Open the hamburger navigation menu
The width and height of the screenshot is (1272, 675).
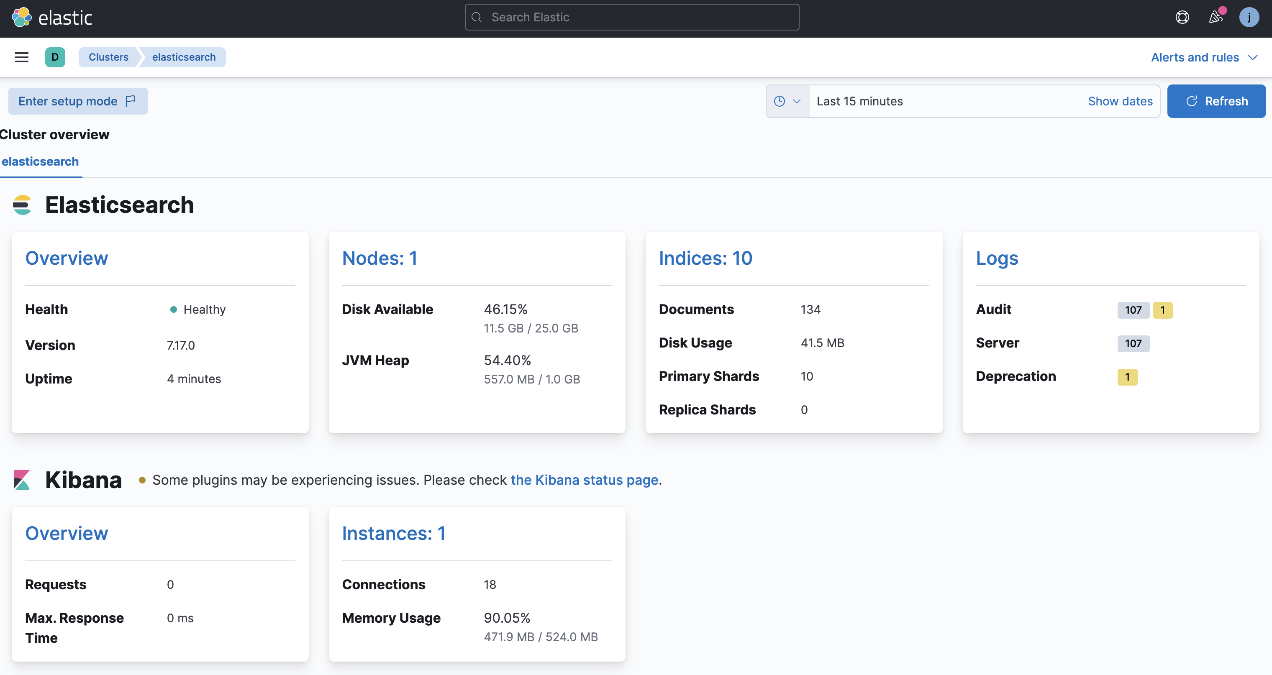(x=22, y=57)
